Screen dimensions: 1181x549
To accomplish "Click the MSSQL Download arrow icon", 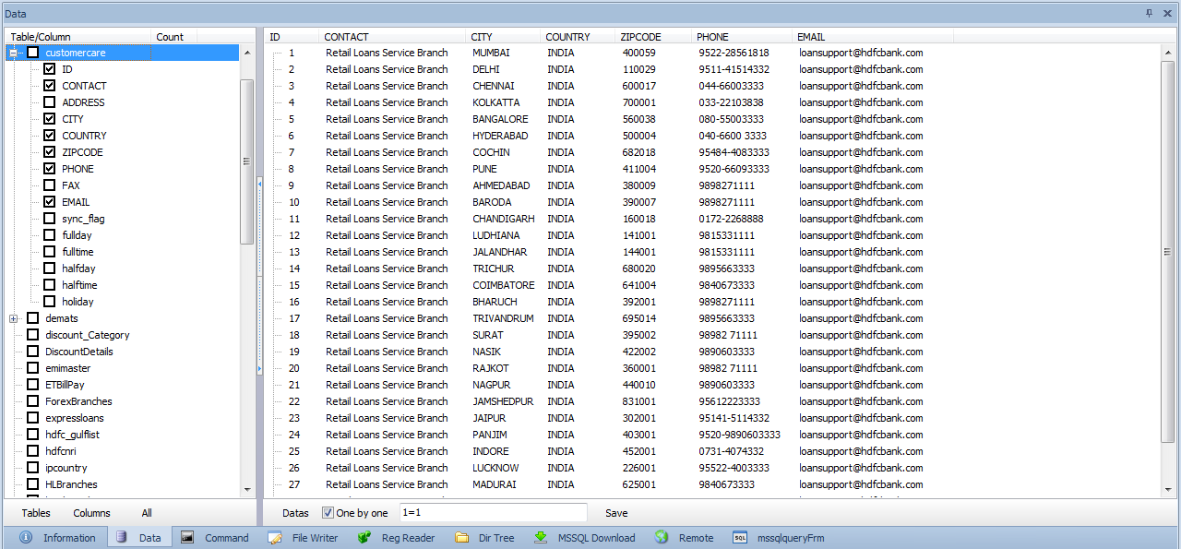I will tap(541, 538).
